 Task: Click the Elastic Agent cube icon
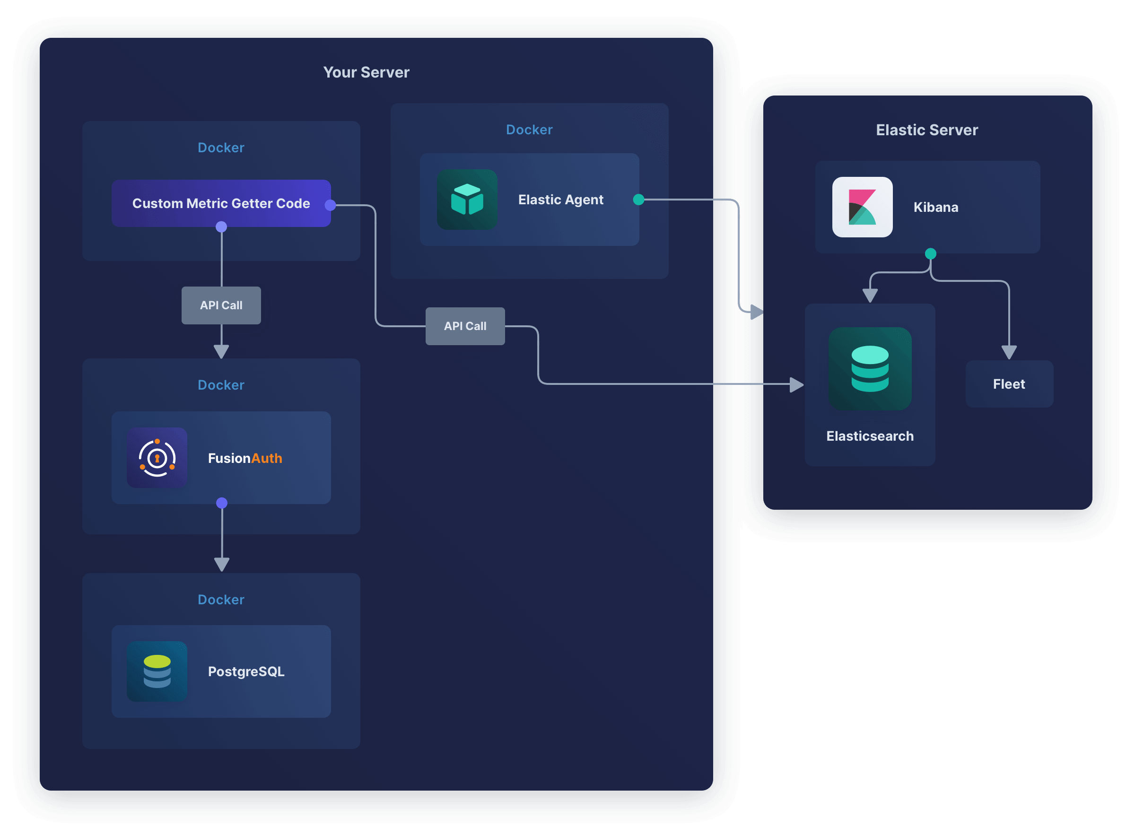pos(467,200)
